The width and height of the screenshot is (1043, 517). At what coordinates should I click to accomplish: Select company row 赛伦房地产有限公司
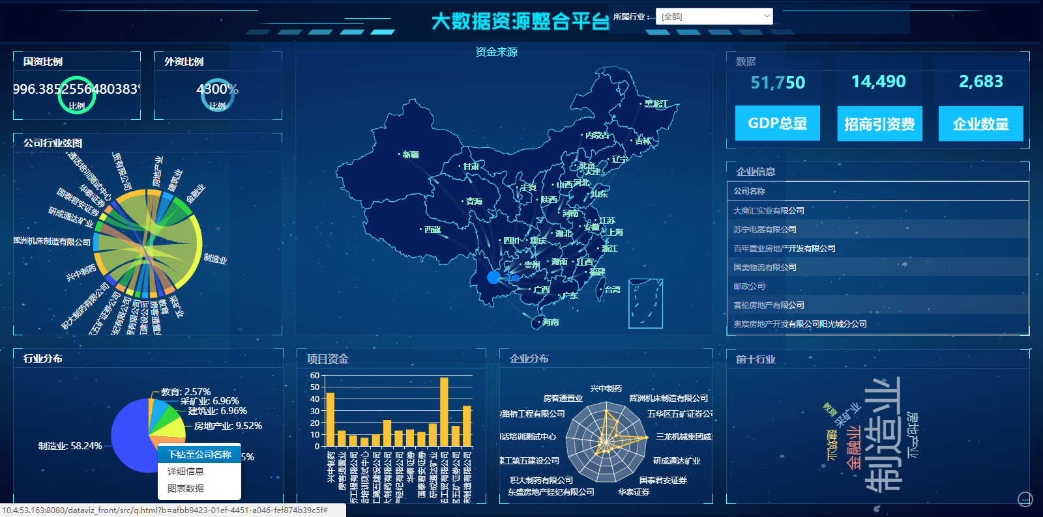(x=877, y=305)
